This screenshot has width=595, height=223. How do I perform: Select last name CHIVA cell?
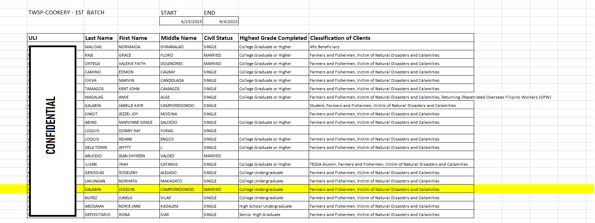coord(101,80)
